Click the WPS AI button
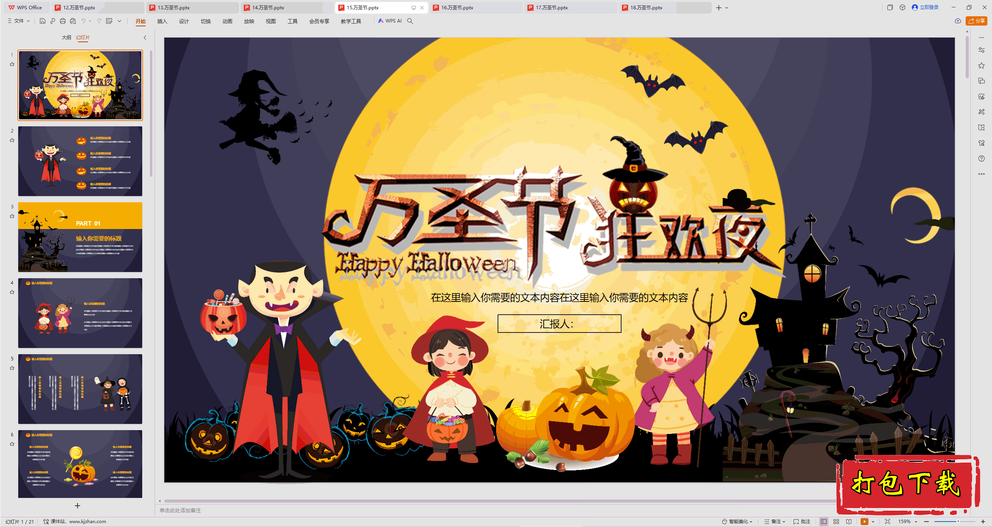 click(x=390, y=21)
